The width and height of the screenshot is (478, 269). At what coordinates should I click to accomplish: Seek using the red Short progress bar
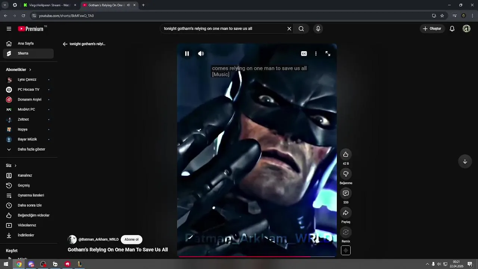(257, 257)
